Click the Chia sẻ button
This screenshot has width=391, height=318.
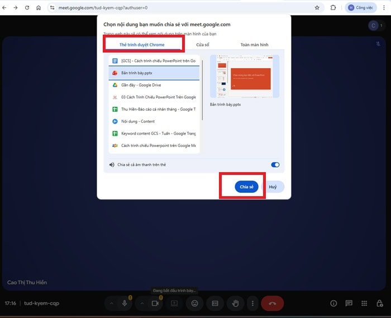[x=246, y=187]
